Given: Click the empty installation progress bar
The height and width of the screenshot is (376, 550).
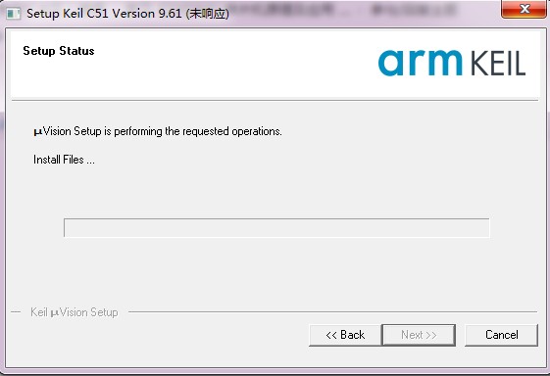Looking at the screenshot, I should 276,228.
